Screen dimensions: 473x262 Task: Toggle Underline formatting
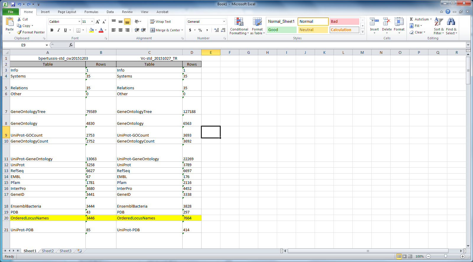[x=65, y=30]
